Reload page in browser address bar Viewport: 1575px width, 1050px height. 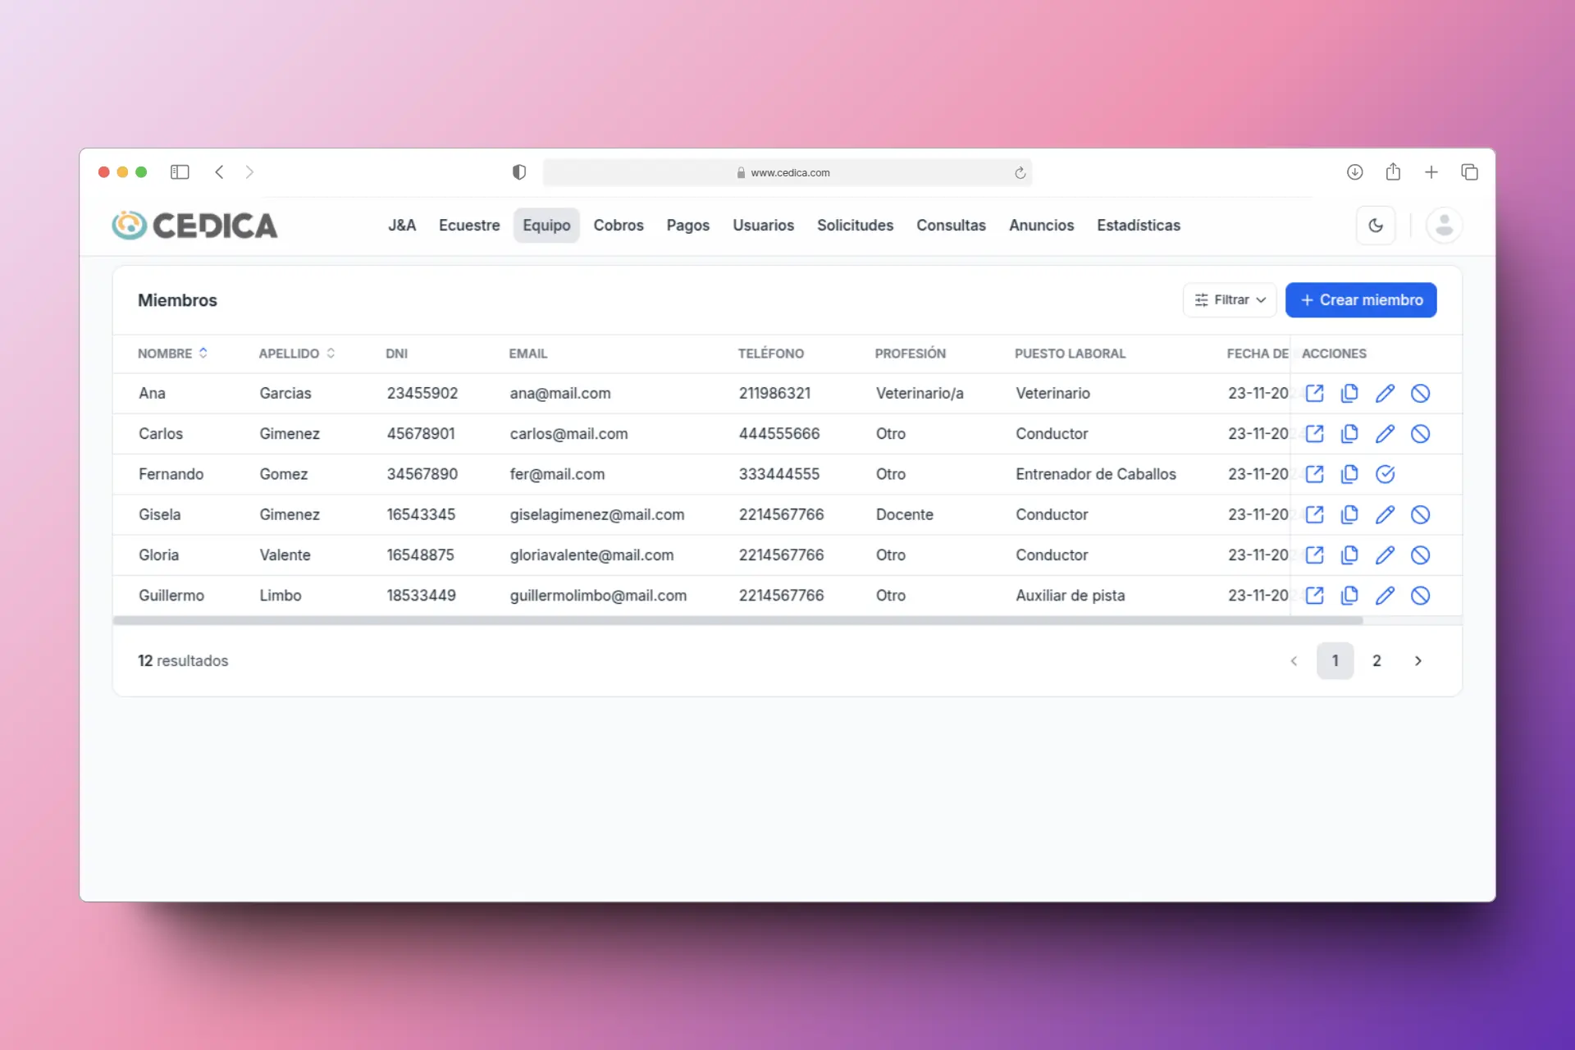1020,172
